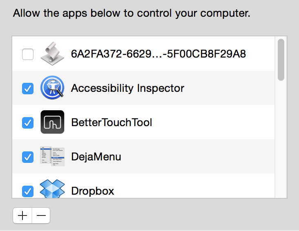
Task: Uncheck the Dropbox control permission
Action: [x=28, y=191]
